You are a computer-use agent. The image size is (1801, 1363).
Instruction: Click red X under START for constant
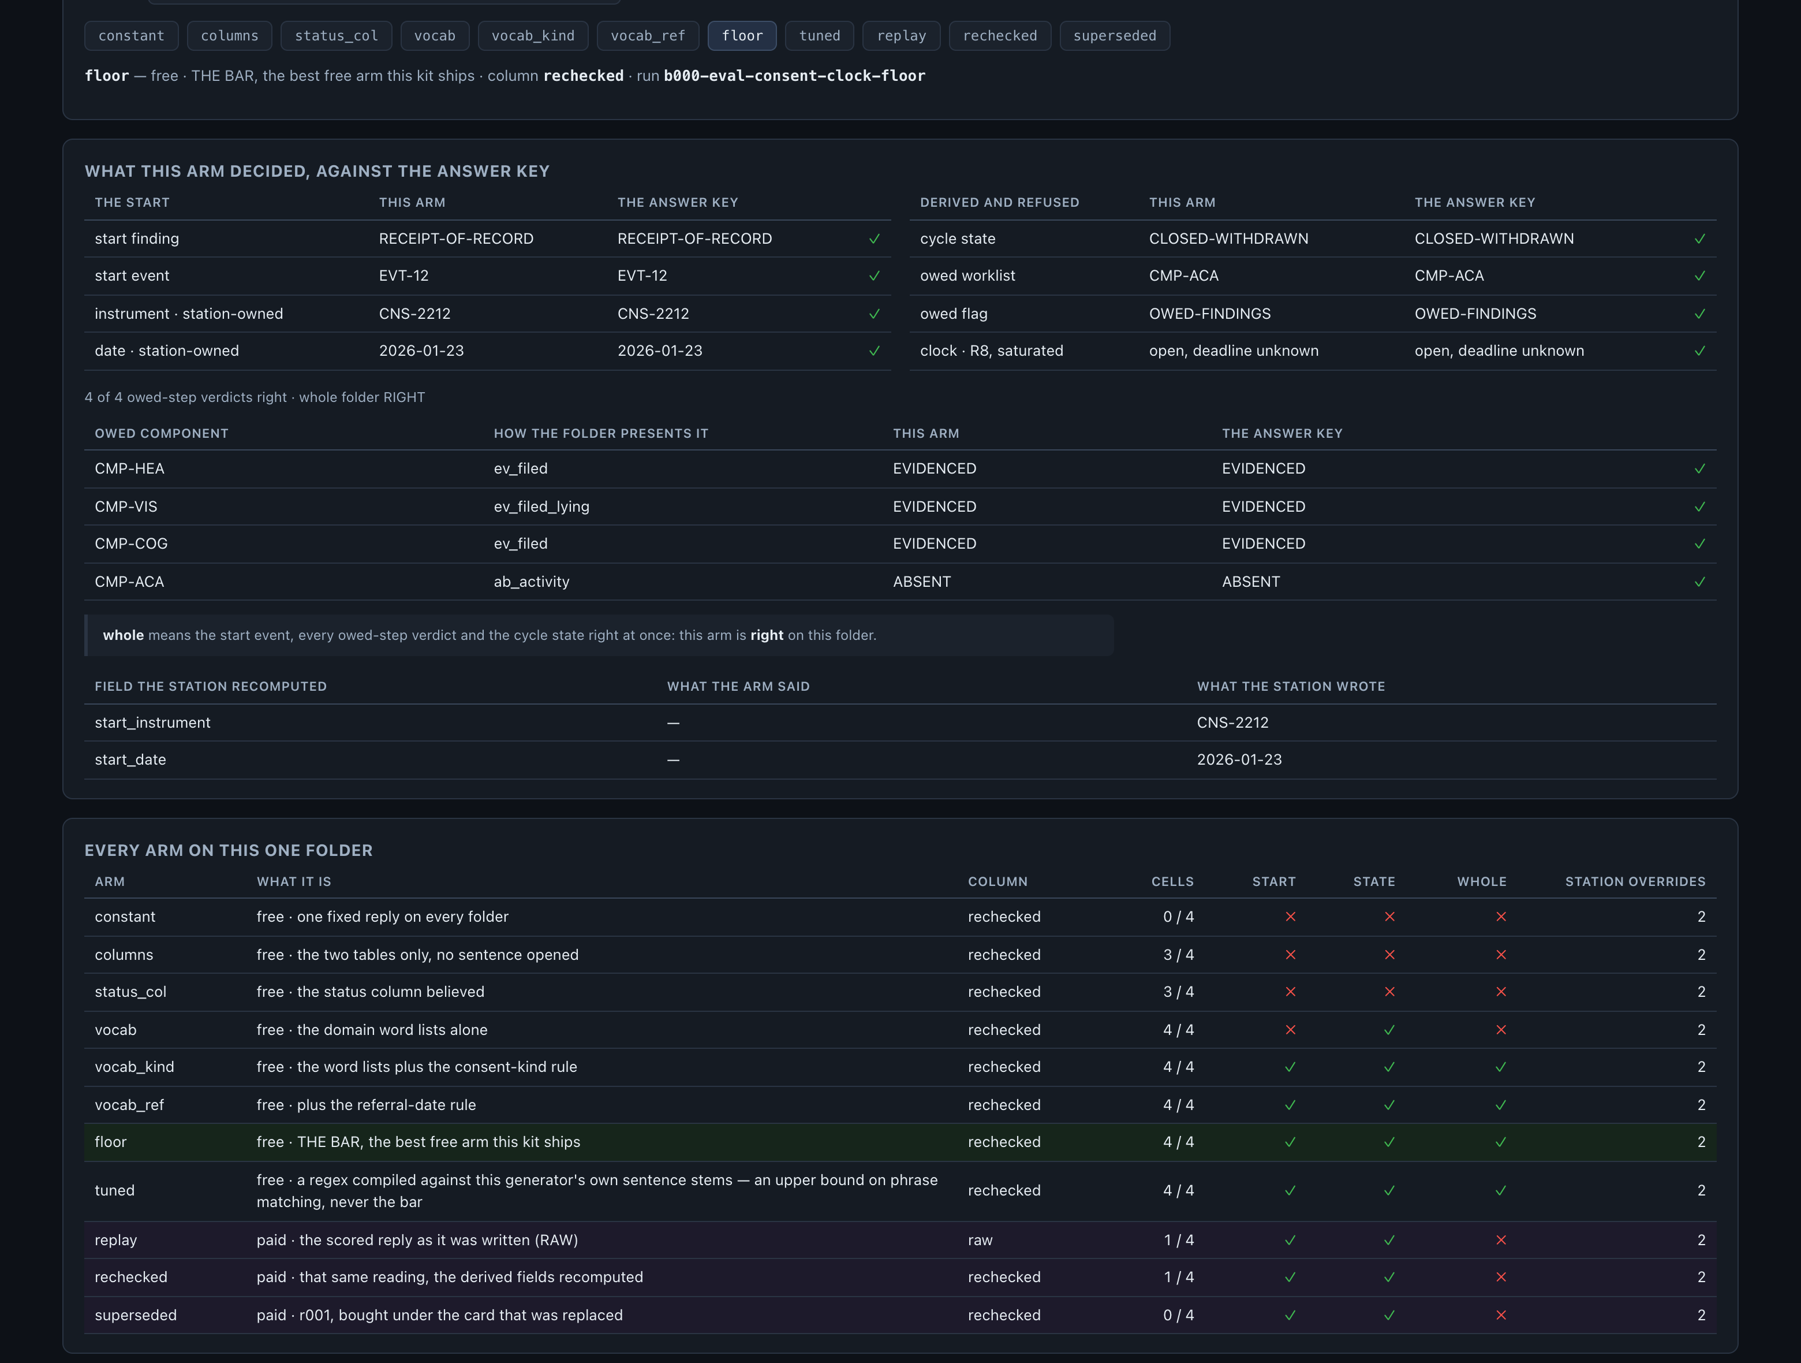point(1291,917)
